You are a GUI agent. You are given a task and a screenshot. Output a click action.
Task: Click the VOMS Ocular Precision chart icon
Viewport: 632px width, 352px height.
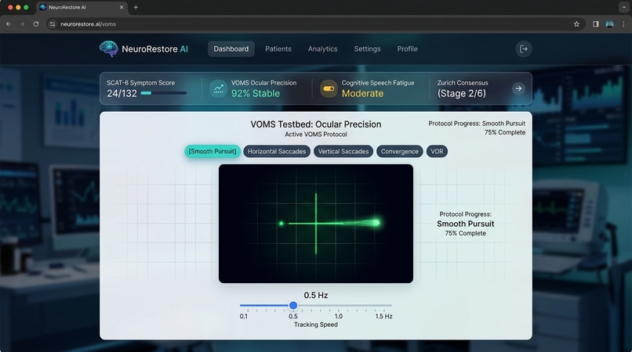pyautogui.click(x=219, y=88)
